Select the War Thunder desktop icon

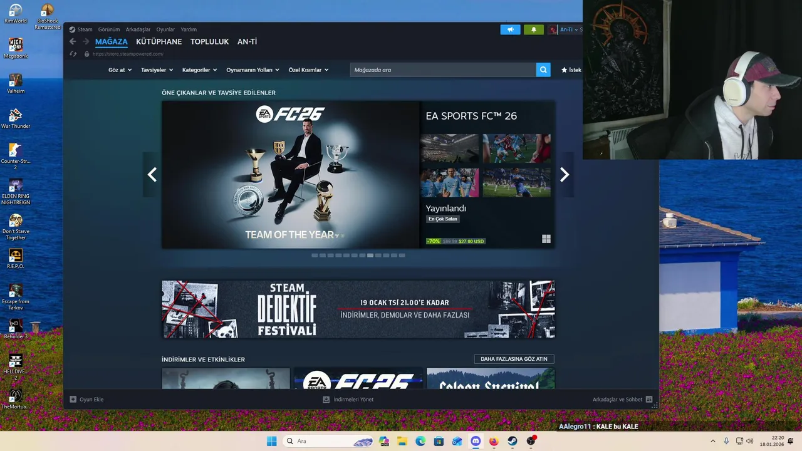click(x=16, y=119)
